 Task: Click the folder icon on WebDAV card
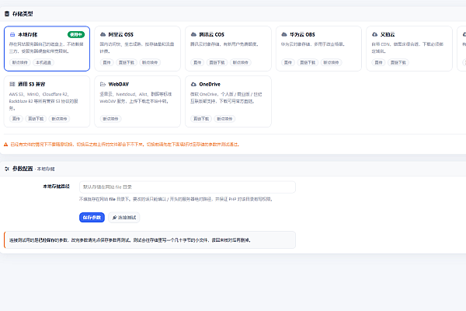coord(103,84)
